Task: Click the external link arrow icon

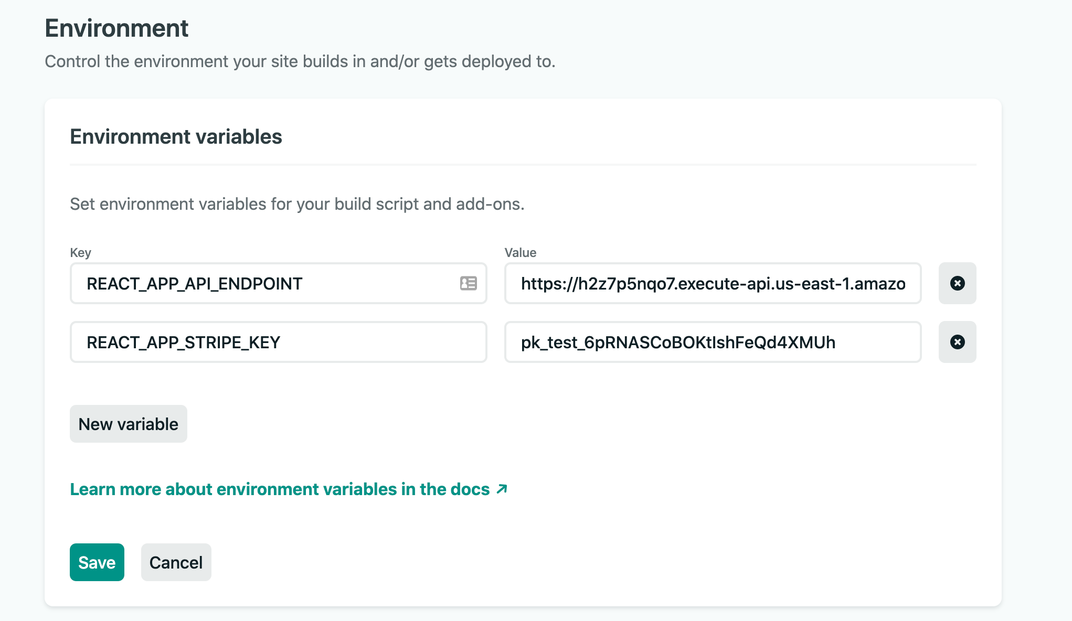Action: tap(502, 489)
